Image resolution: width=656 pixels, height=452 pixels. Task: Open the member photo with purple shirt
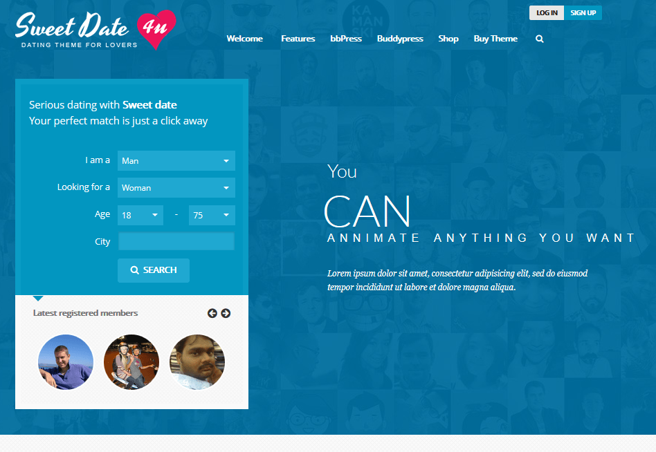66,362
